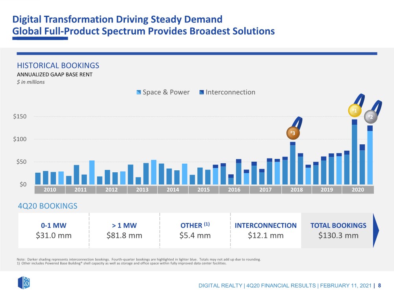Viewport: 394px width, 295px height.
Task: Click the Space & Power legend text
Action: pos(166,92)
